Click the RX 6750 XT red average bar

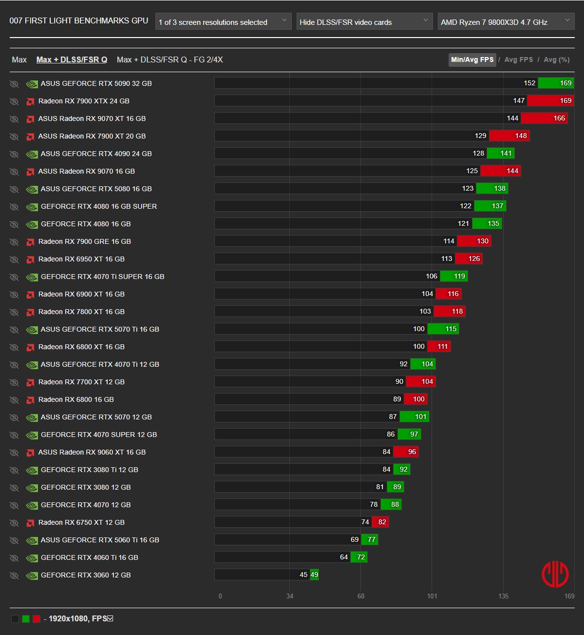tap(380, 522)
